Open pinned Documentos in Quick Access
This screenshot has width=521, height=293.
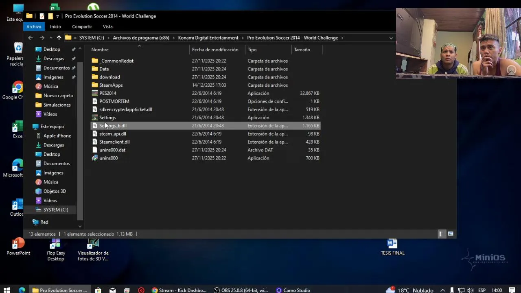tap(57, 68)
